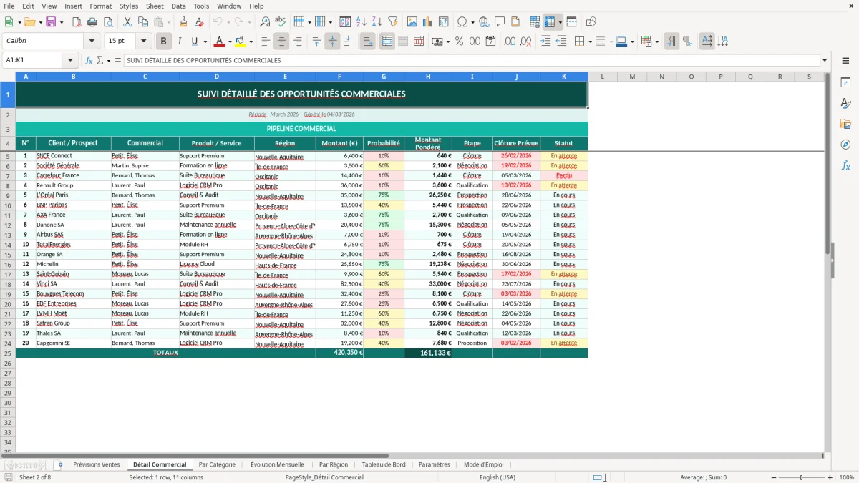Clear direct formatting
Viewport: 859px width, 483px height.
(x=199, y=22)
